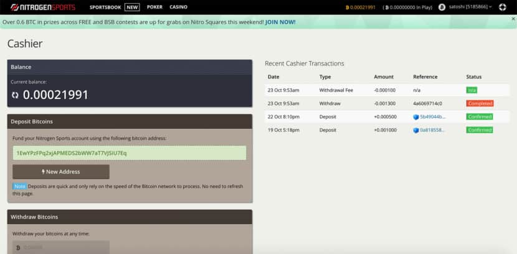
Task: Generate a New Address
Action: tap(61, 172)
